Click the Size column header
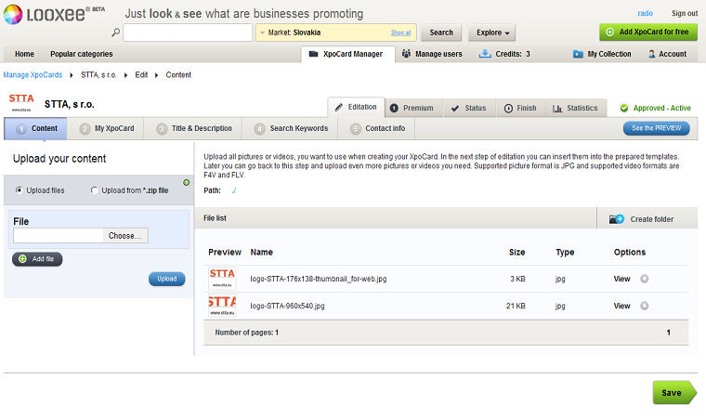The image size is (706, 418). 516,253
